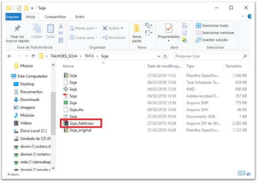Click the Colar clipboard icon
This screenshot has height=181, width=257.
pyautogui.click(x=50, y=29)
